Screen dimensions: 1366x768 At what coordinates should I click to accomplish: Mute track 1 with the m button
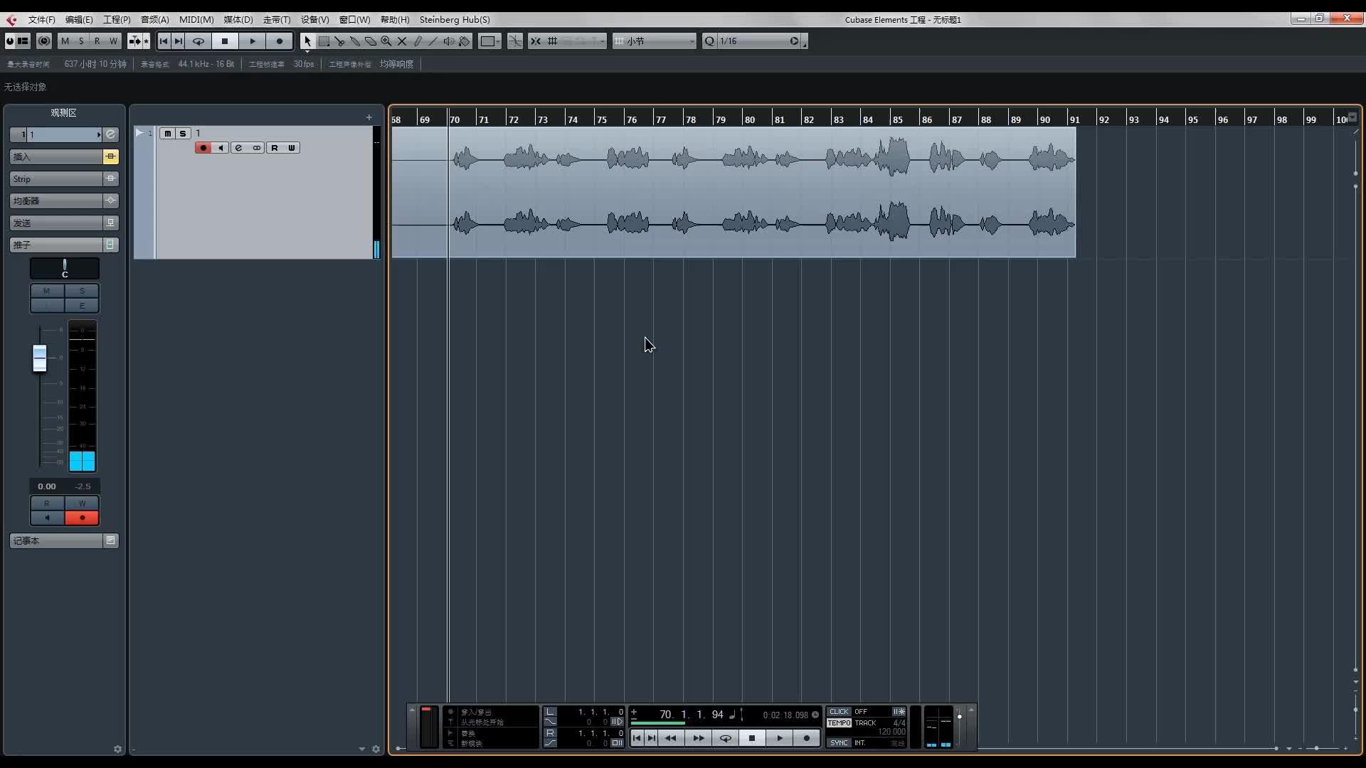pos(167,133)
